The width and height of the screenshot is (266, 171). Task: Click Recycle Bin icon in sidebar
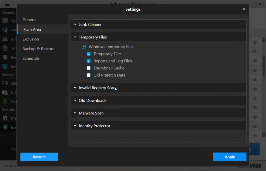[5, 57]
